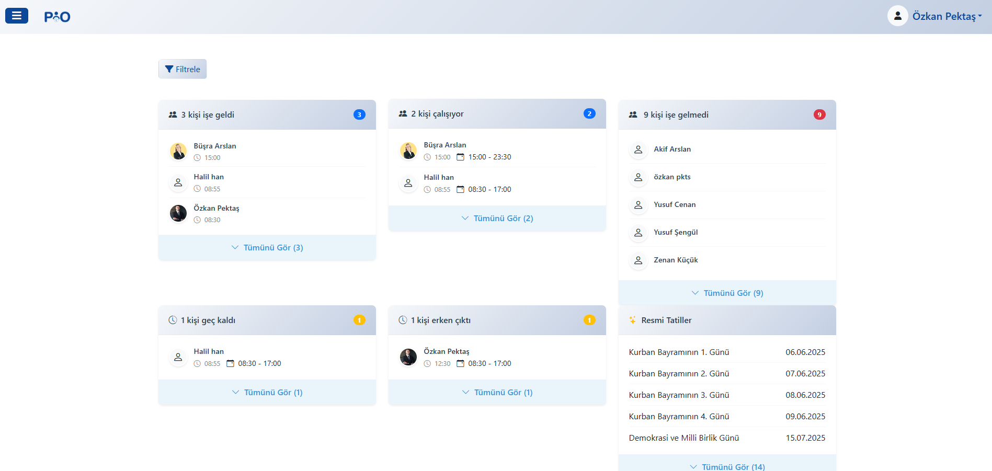Image resolution: width=992 pixels, height=471 pixels.
Task: Open the hamburger sidebar menu
Action: pos(17,16)
